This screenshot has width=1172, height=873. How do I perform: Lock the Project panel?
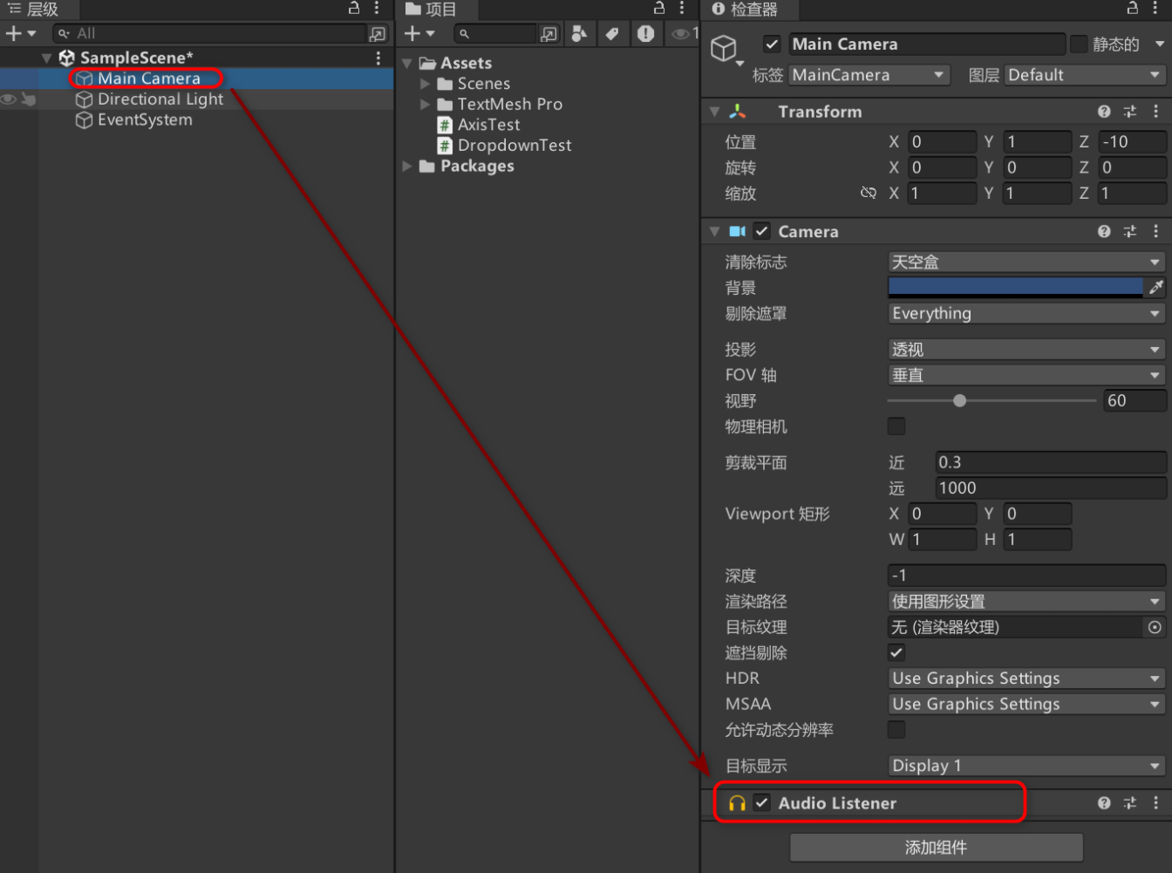tap(659, 8)
